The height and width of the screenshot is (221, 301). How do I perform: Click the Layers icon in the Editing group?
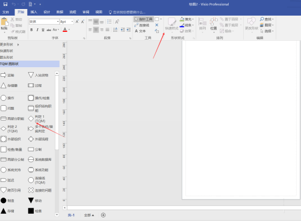pyautogui.click(x=262, y=25)
